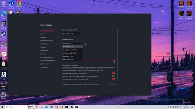The height and width of the screenshot is (109, 195).
Task: Click the FPS slider red handle
Action: [114, 61]
